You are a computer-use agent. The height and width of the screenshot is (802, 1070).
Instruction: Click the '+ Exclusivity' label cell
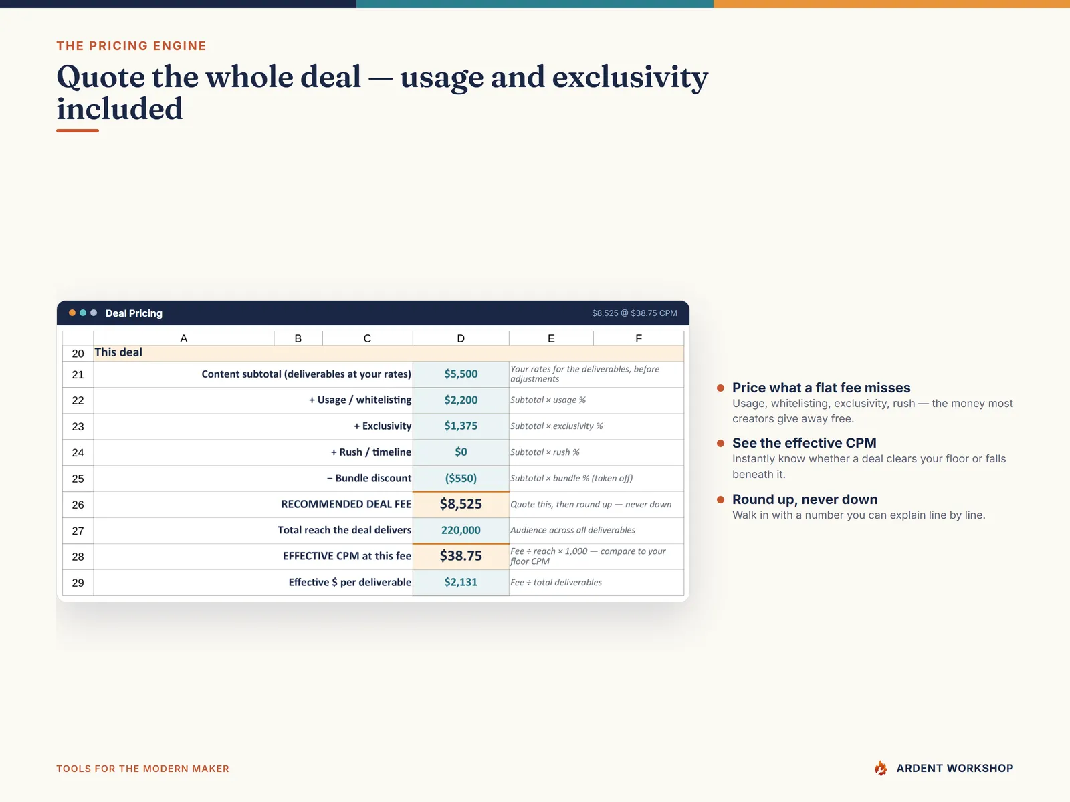point(253,426)
